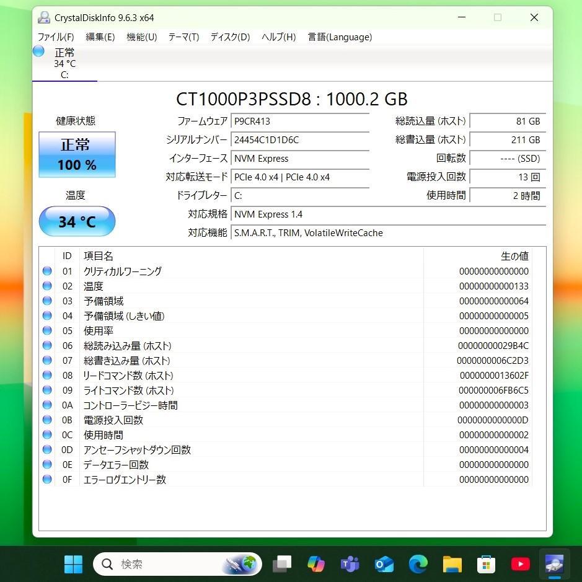Click the interface field NVM Express
Image resolution: width=582 pixels, height=582 pixels.
[x=300, y=159]
